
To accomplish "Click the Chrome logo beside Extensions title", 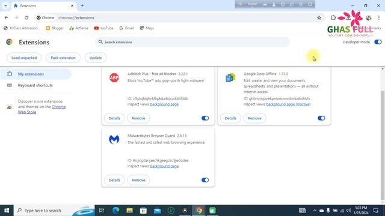I will coord(10,42).
